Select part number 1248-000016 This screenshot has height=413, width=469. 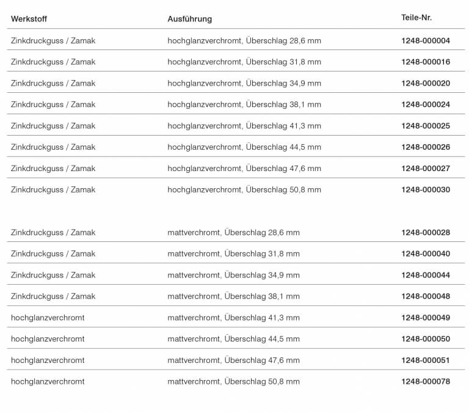point(425,62)
